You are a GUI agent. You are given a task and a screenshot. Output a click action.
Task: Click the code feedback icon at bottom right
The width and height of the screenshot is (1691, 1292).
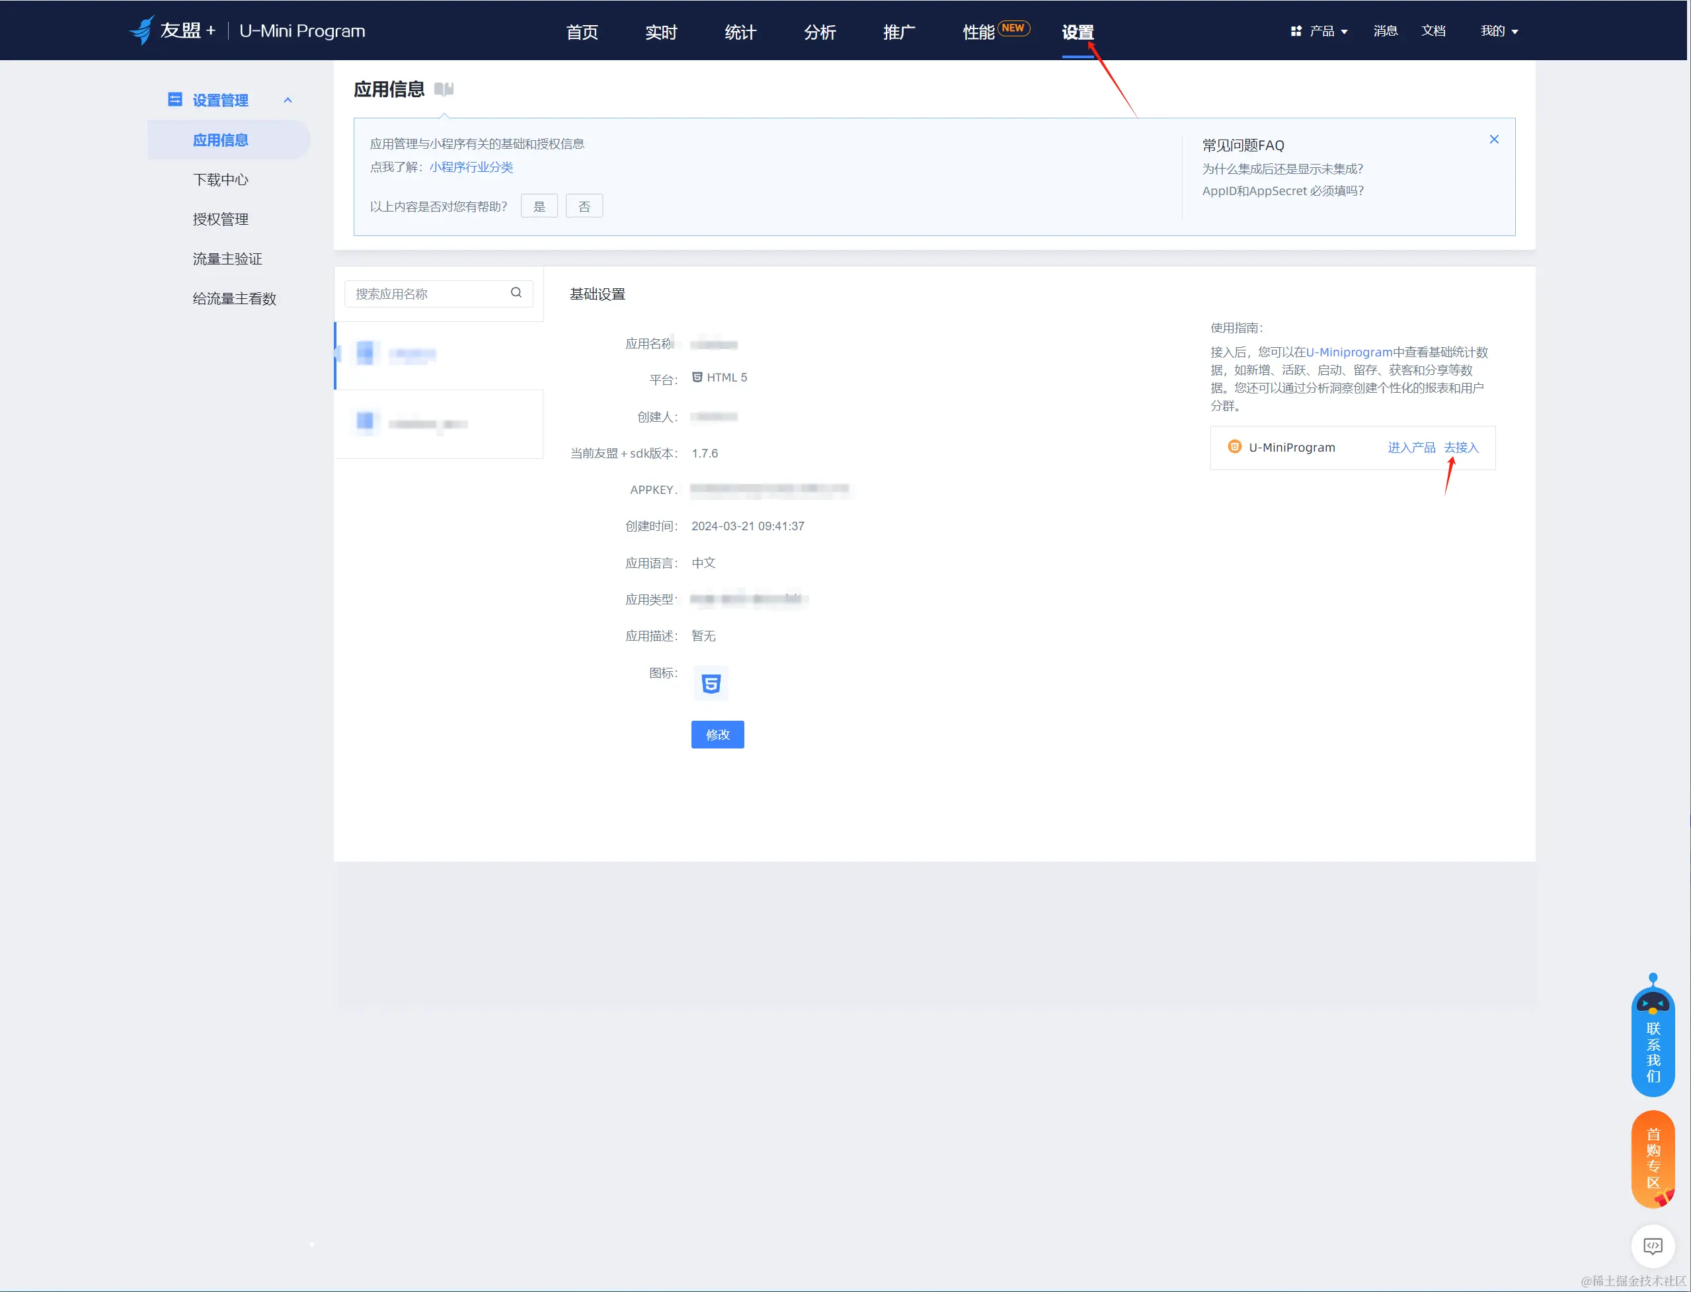point(1652,1245)
